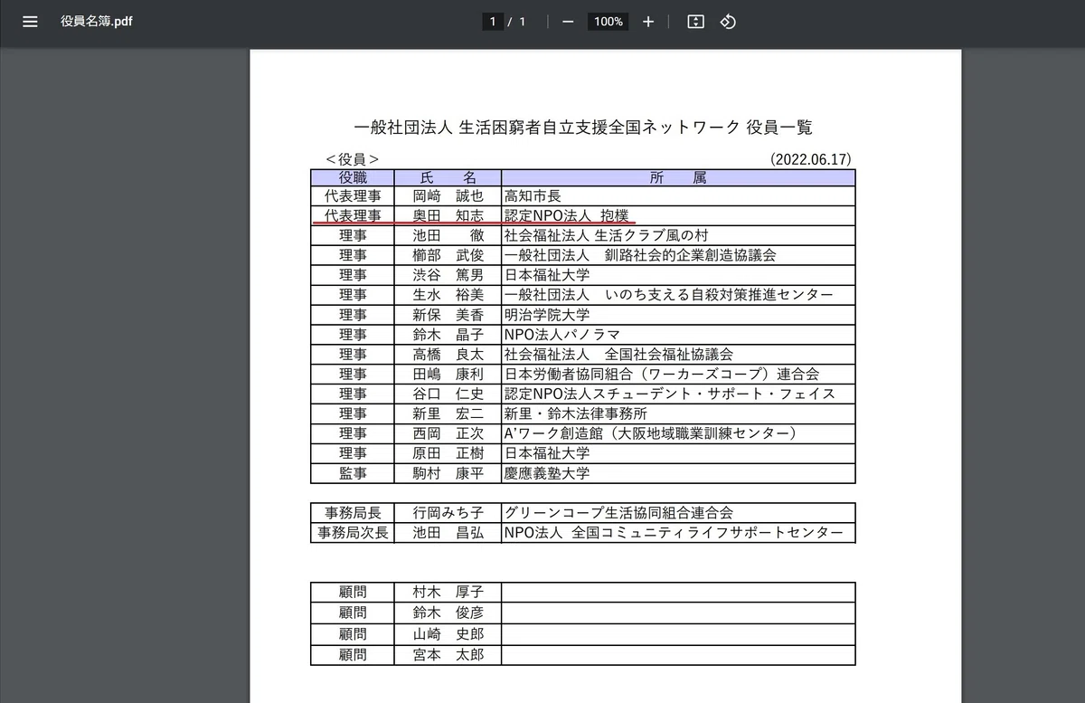The image size is (1085, 703).
Task: Zoom in with the plus button
Action: (x=648, y=22)
